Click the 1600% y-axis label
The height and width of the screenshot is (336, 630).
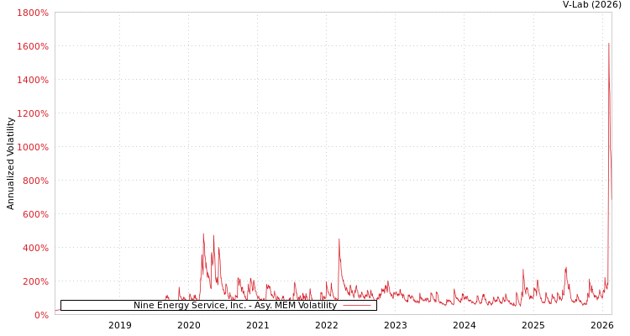point(33,47)
